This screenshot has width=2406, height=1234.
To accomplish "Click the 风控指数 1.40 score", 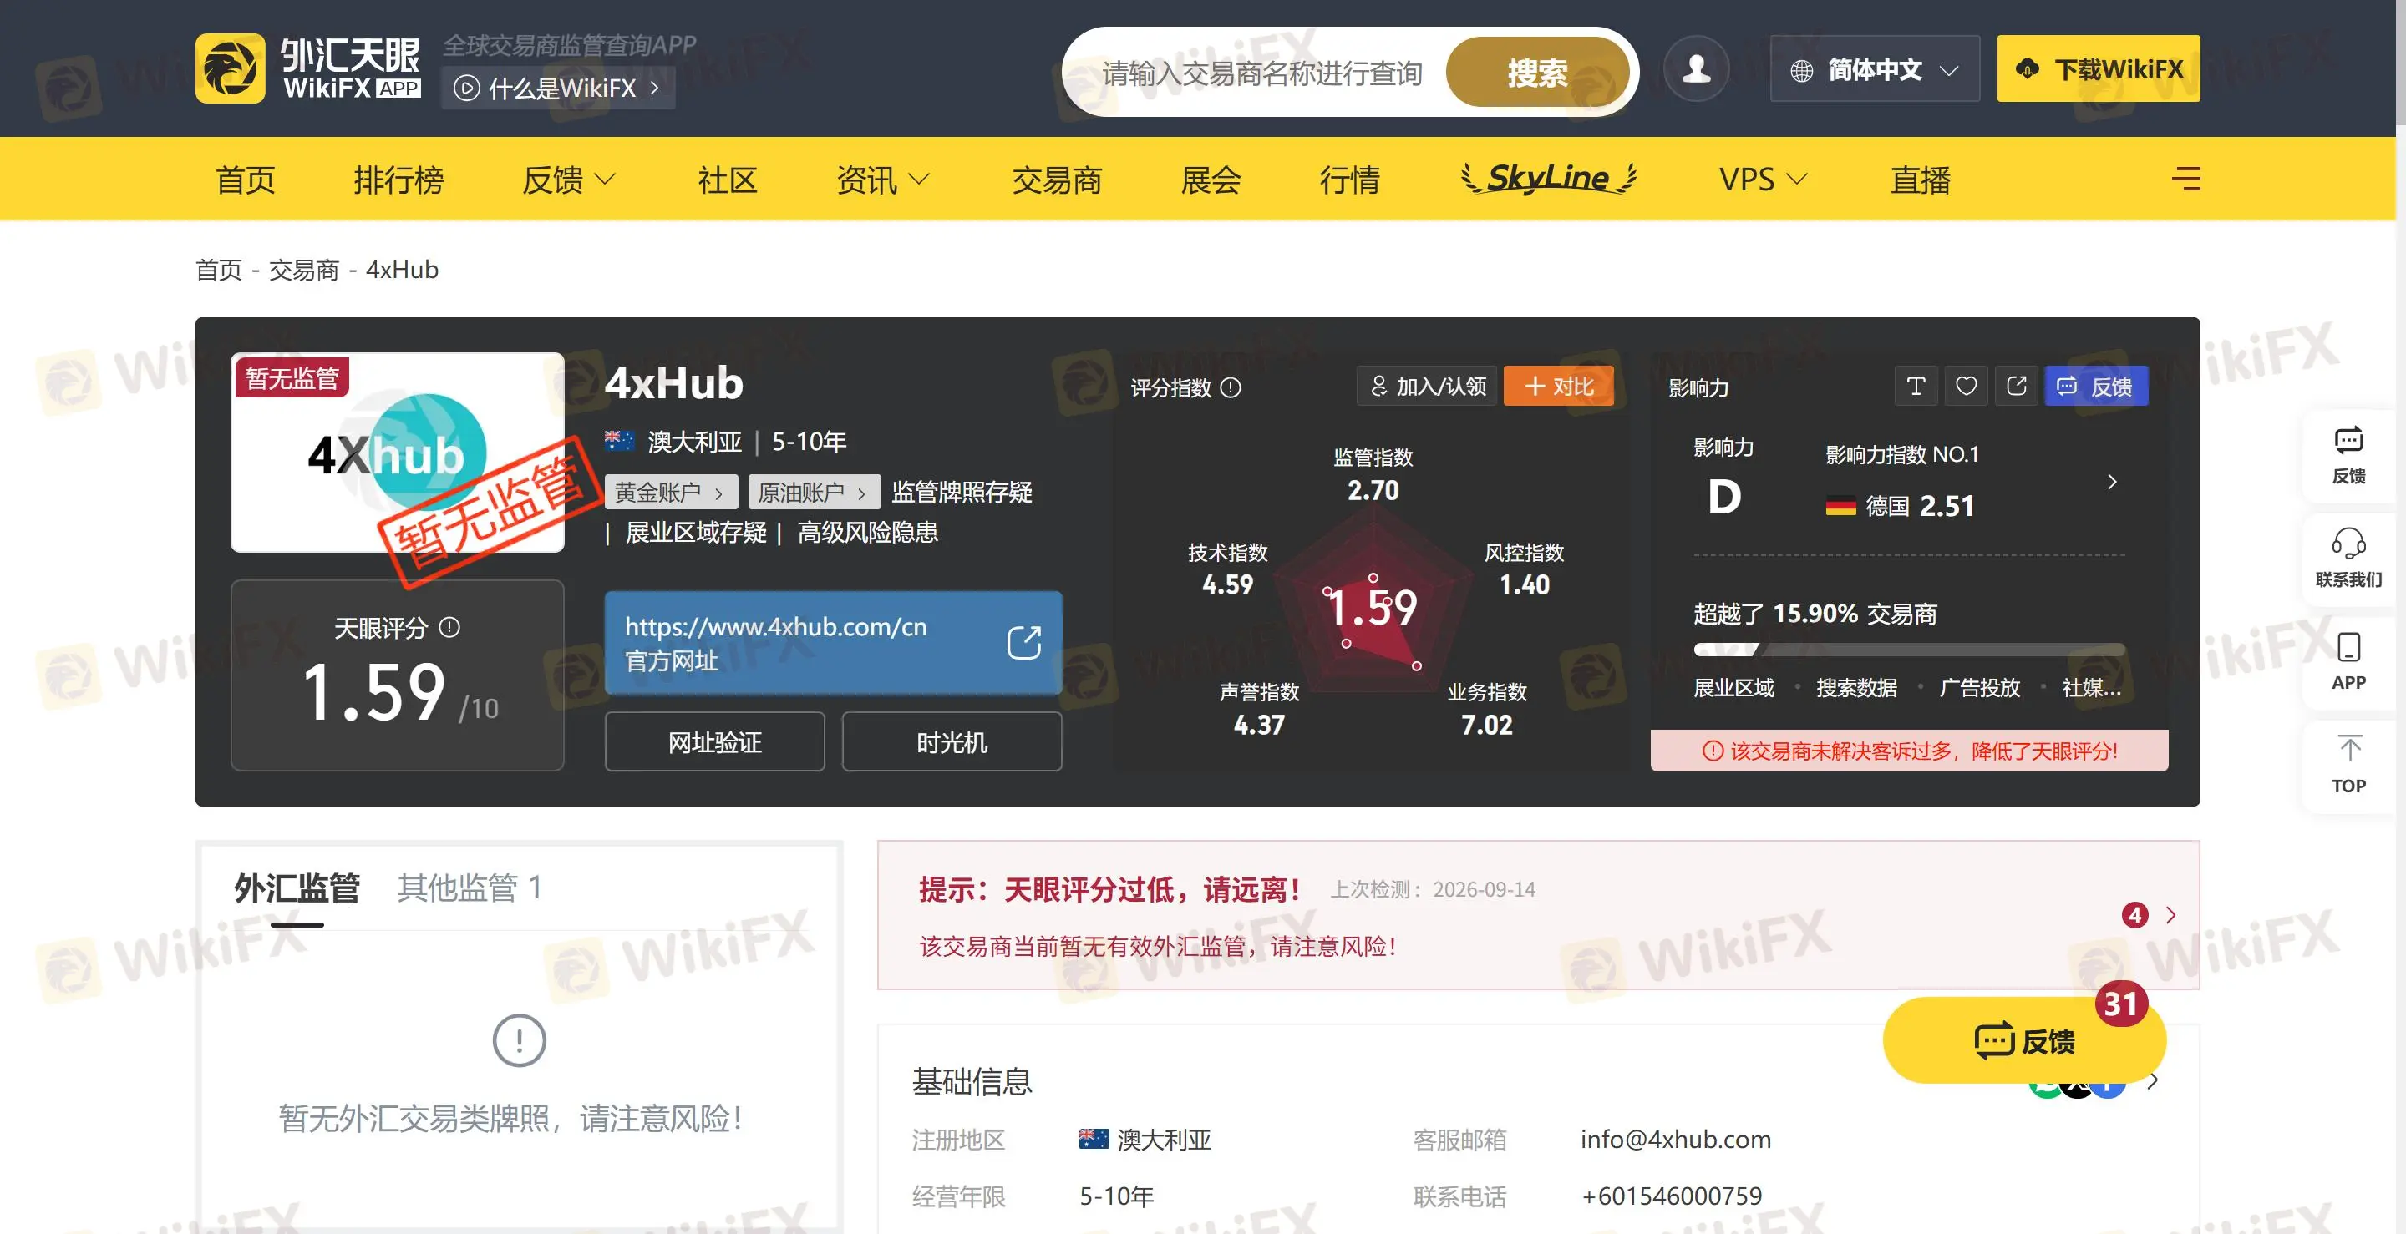I will tap(1525, 569).
